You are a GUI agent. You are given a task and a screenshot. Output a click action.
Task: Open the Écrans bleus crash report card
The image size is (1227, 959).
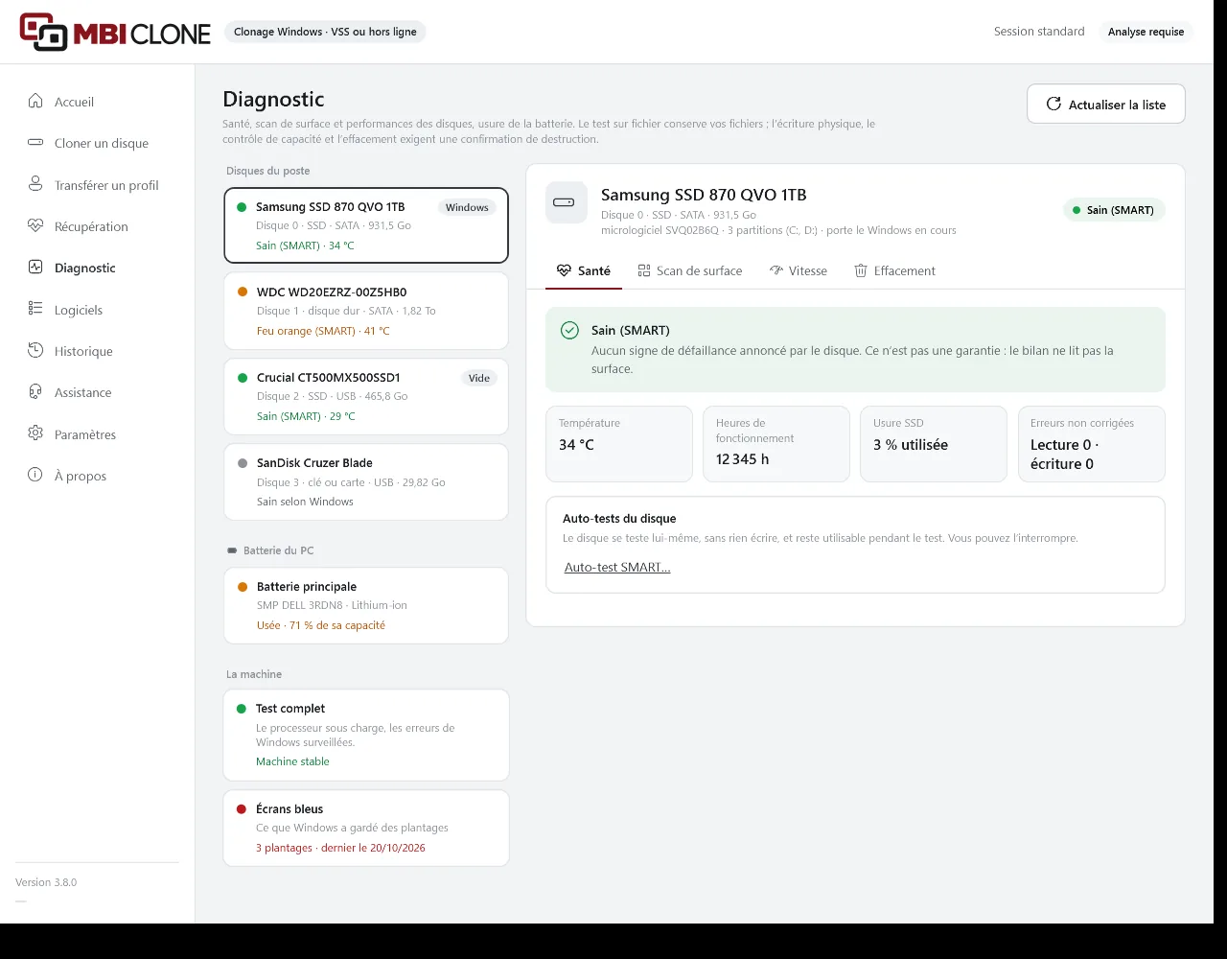[x=366, y=828]
